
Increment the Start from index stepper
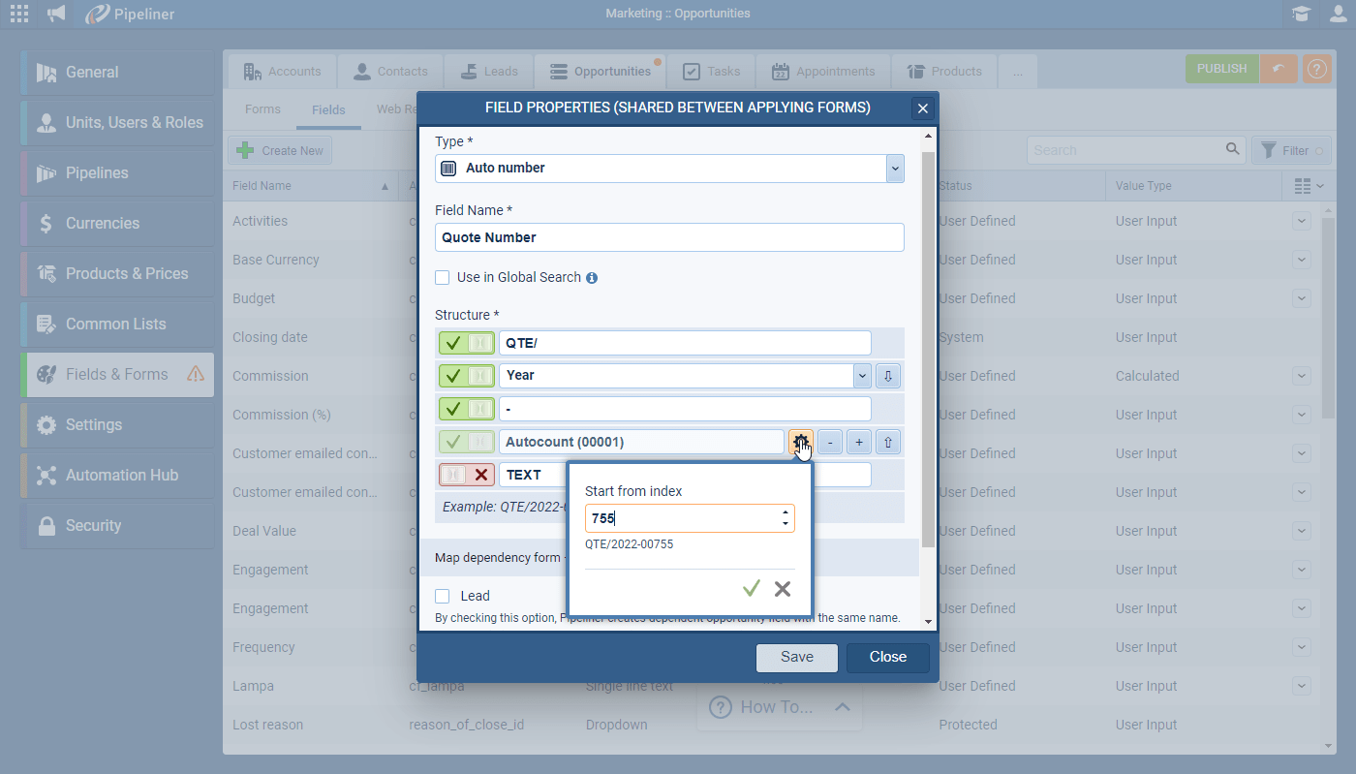point(785,512)
